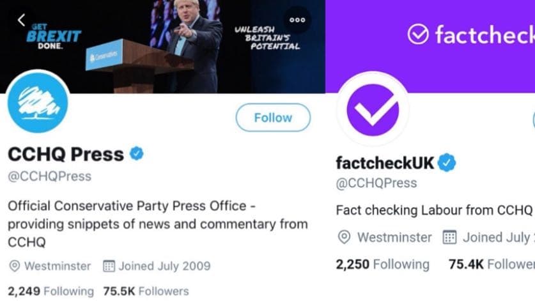535x301 pixels.
Task: Open the Conservatives tree logo avatar
Action: click(x=39, y=102)
